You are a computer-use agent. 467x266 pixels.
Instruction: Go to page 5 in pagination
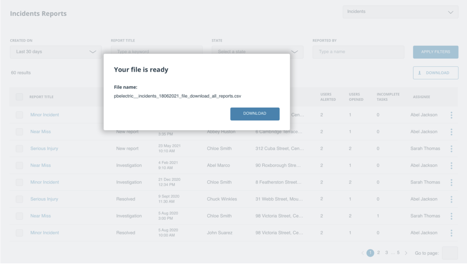398,253
